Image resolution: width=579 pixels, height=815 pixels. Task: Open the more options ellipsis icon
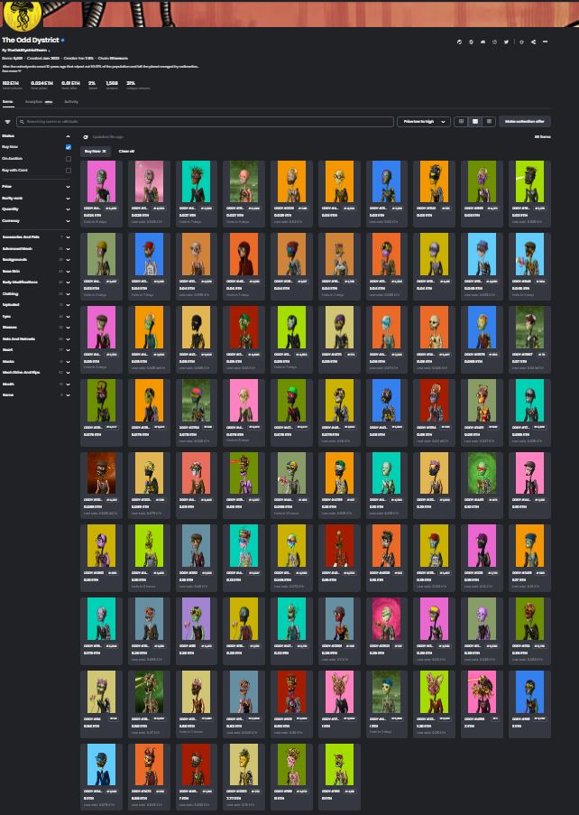pyautogui.click(x=546, y=42)
